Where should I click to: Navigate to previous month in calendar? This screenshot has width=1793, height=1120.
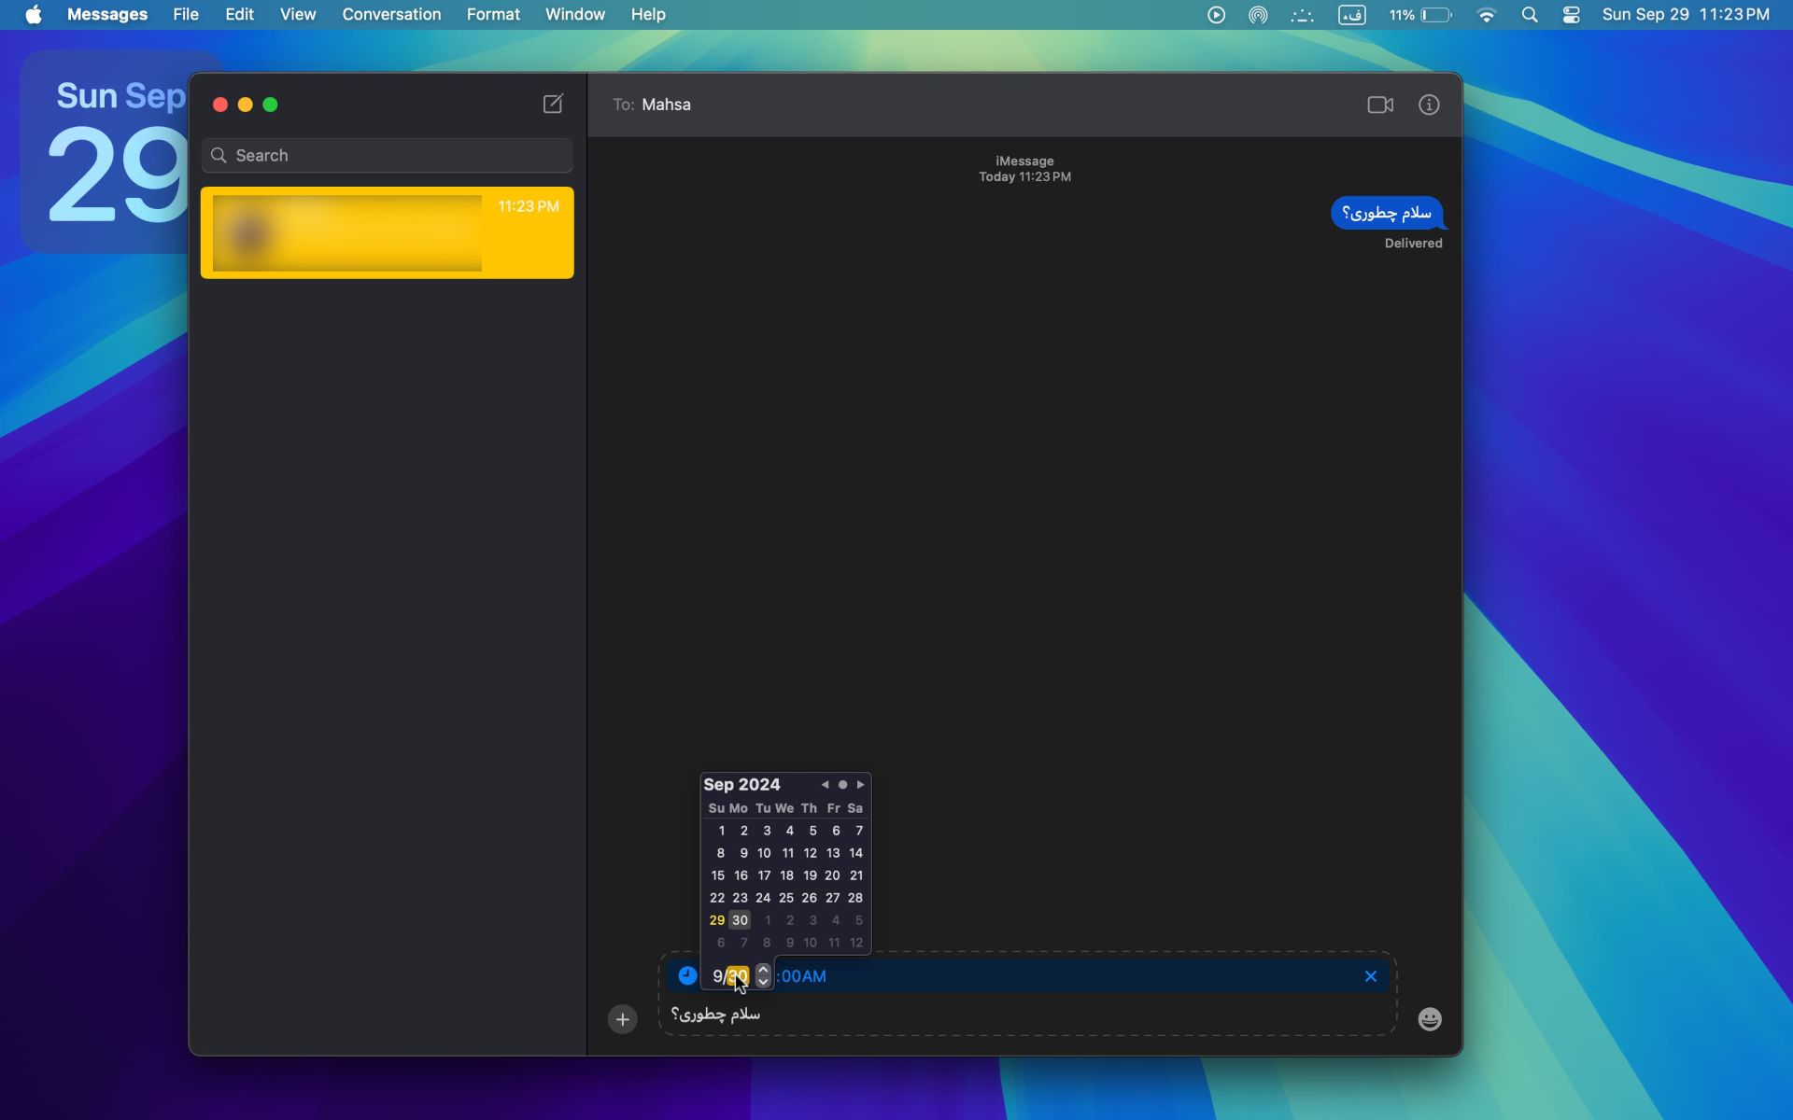825,785
